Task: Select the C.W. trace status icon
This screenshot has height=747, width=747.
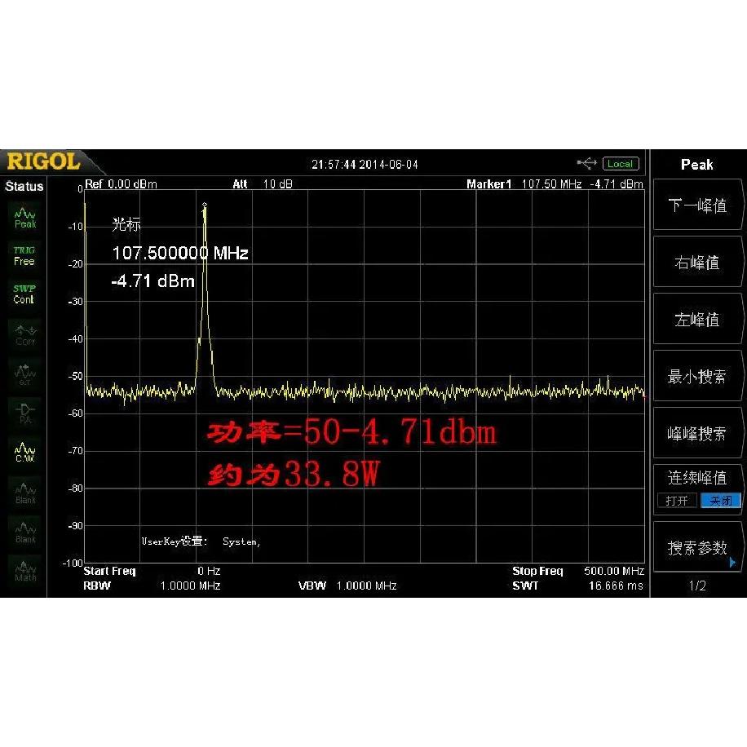Action: tap(24, 453)
